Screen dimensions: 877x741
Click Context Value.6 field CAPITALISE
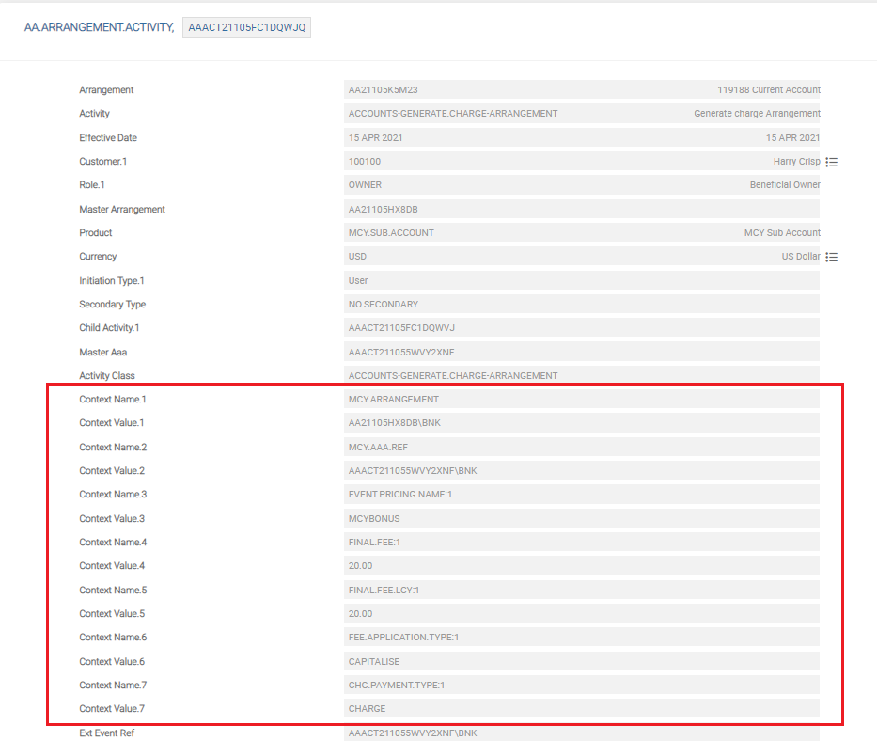(374, 662)
